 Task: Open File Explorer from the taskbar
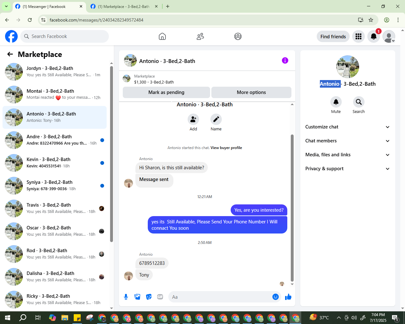(65, 318)
